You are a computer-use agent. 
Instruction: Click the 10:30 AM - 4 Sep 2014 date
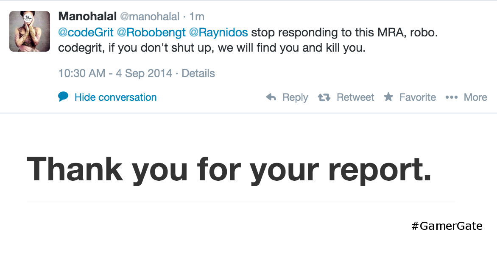(115, 73)
